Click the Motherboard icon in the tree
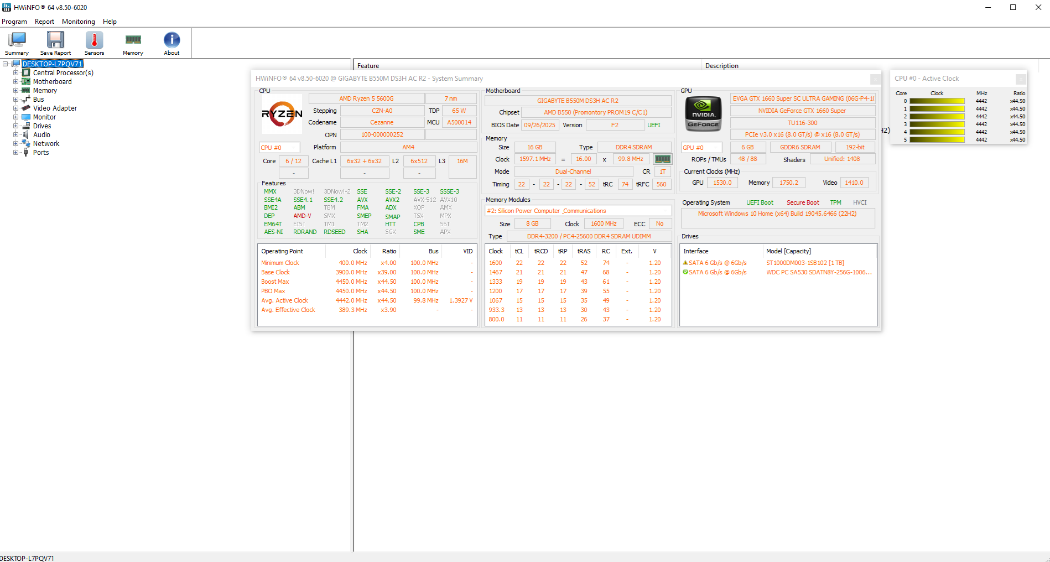This screenshot has width=1050, height=562. pyautogui.click(x=26, y=81)
